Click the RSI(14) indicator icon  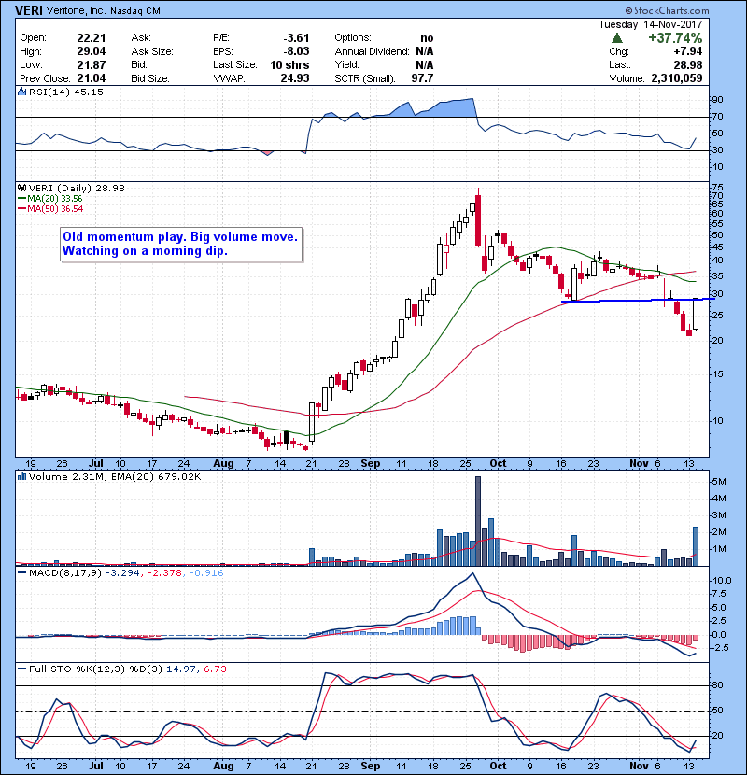[21, 92]
